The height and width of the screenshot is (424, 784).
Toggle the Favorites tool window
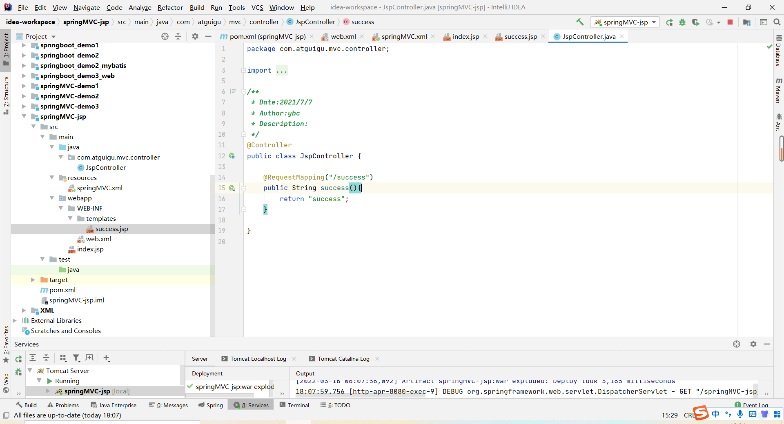pos(6,344)
